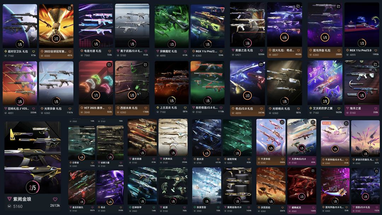
Task: Click price coin icon beside 5160 under 紫阙金琅
Action: tap(9, 206)
